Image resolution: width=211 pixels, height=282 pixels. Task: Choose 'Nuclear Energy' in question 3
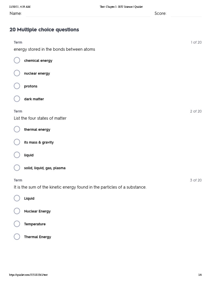coord(17,211)
